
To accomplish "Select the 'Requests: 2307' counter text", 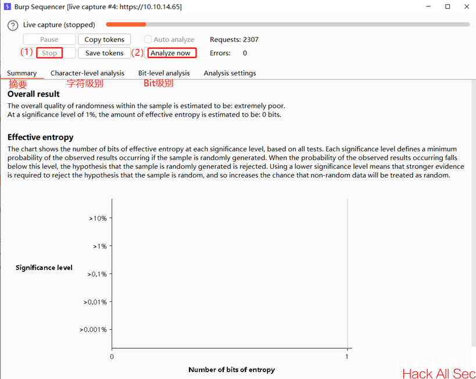I will [234, 39].
